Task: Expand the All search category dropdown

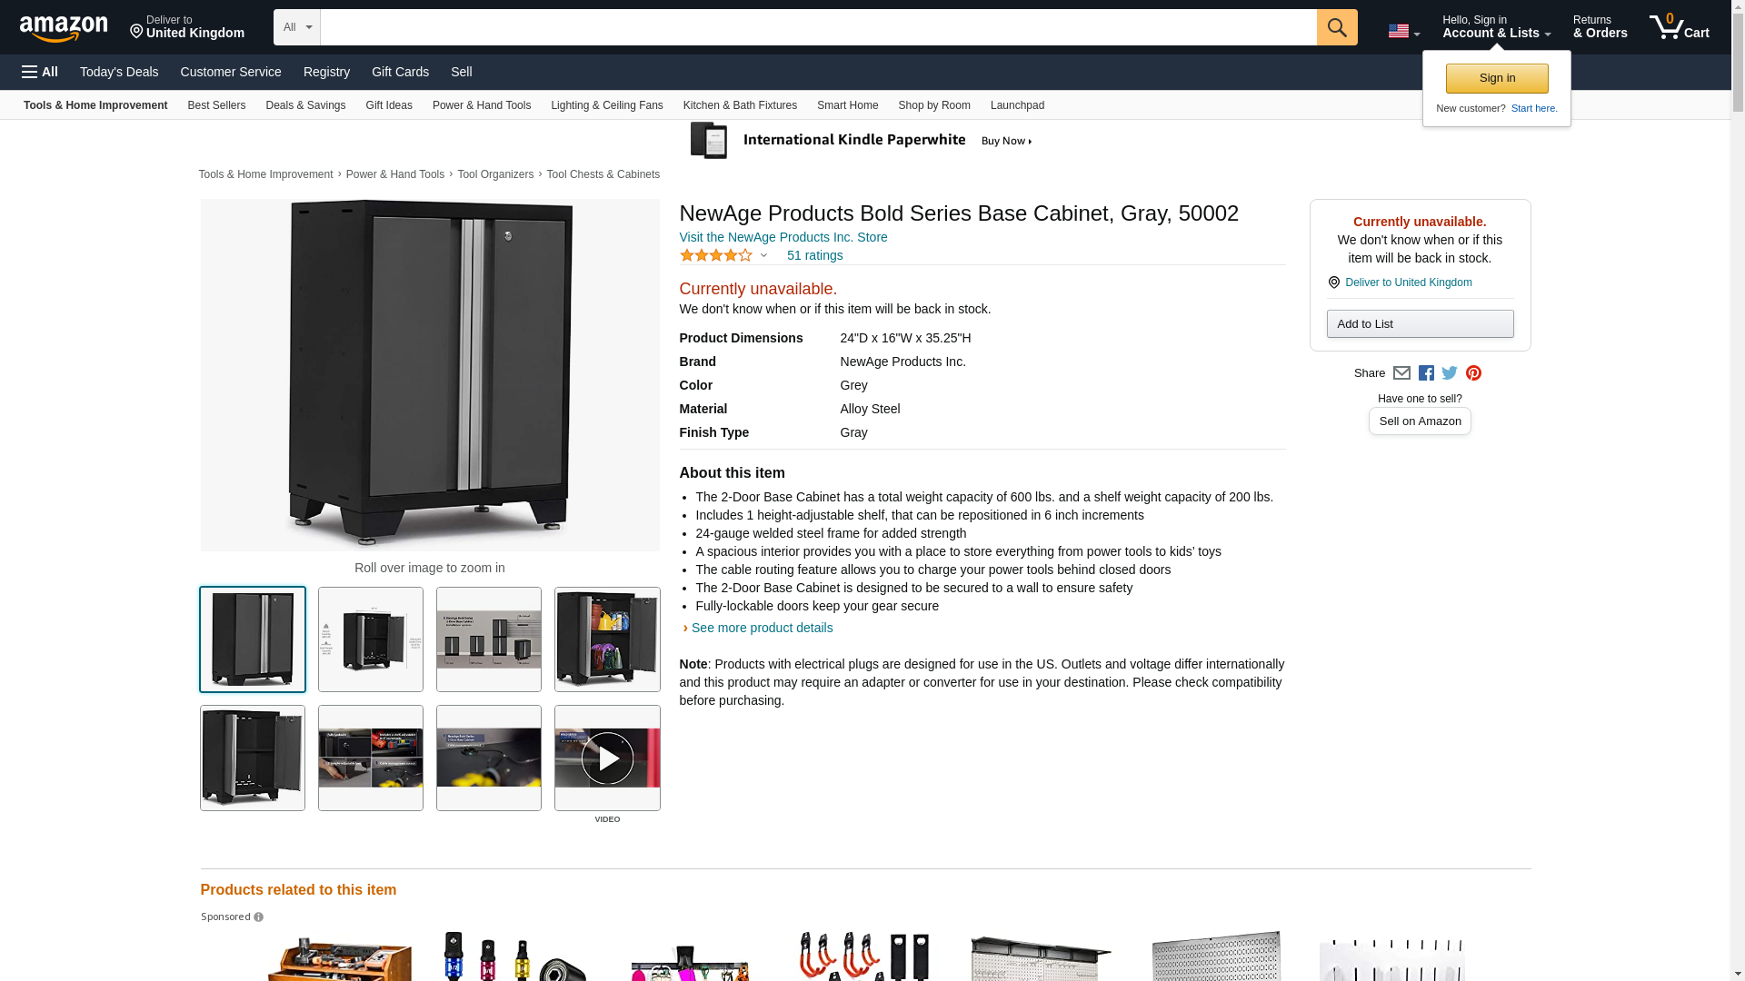Action: click(297, 27)
